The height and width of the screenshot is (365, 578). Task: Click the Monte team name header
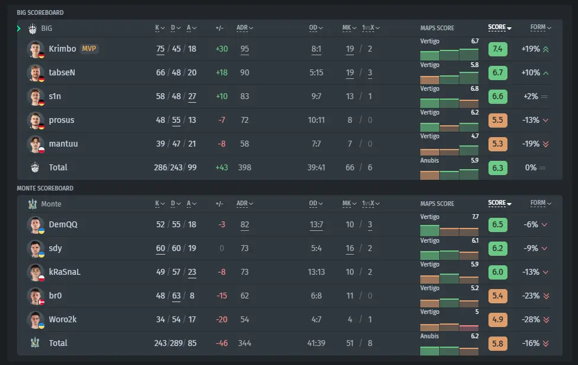[51, 204]
